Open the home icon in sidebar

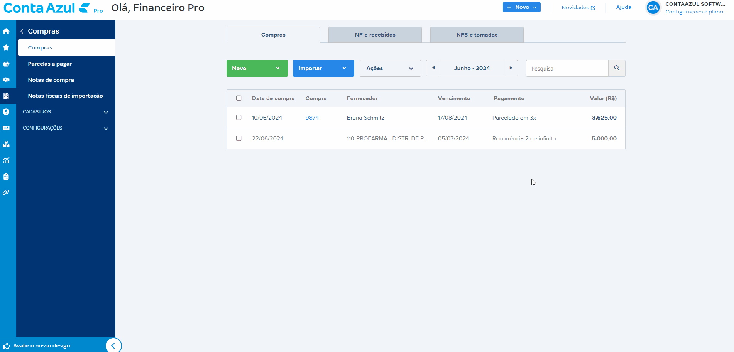tap(6, 31)
